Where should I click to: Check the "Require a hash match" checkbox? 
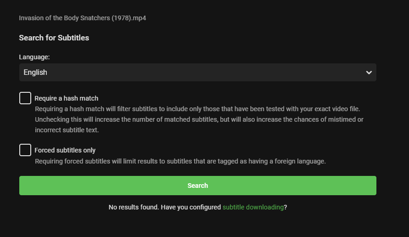[x=25, y=98]
